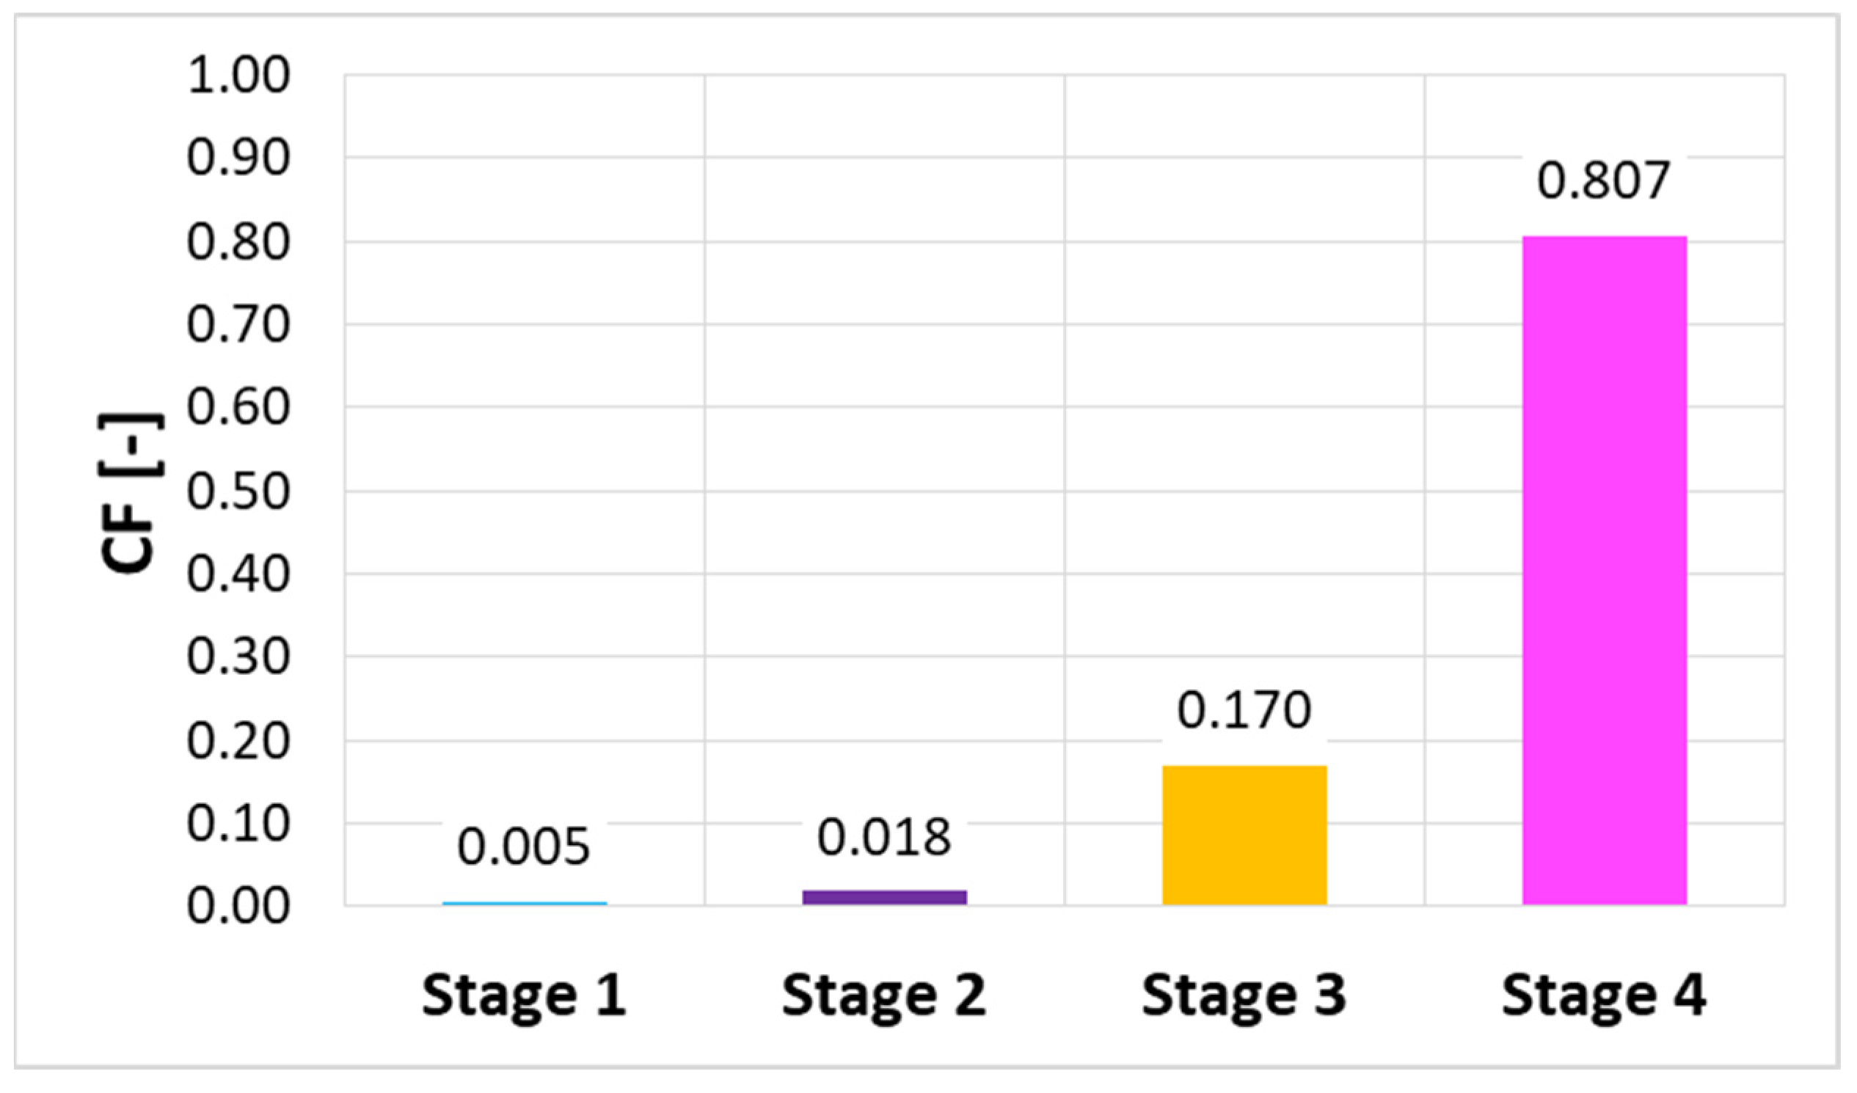Viewport: 1857px width, 1093px height.
Task: Select the 0.10 y-axis tick label
Action: click(x=238, y=824)
